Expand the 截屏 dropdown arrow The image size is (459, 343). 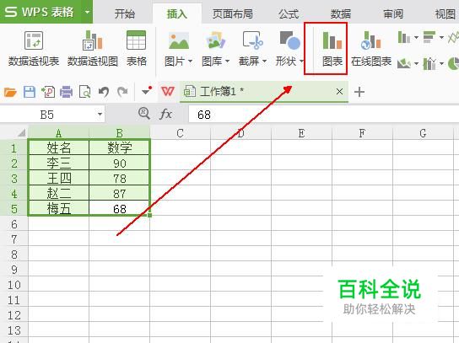[x=264, y=62]
